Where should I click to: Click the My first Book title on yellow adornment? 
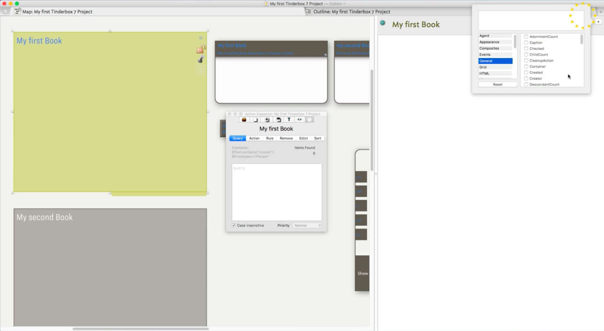point(39,41)
